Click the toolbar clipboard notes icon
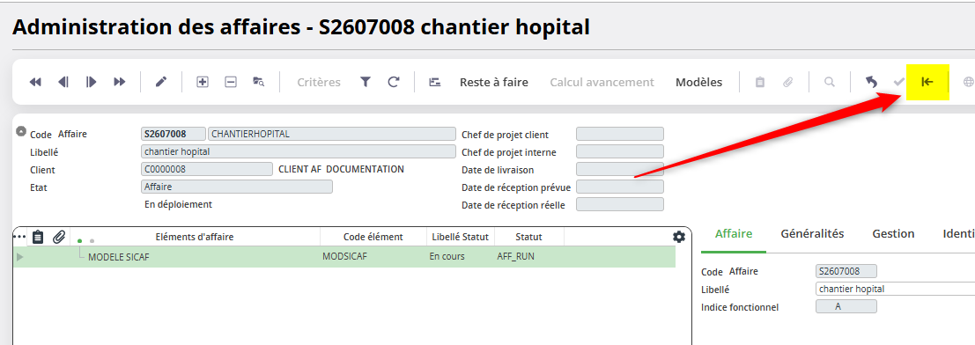This screenshot has height=345, width=975. (x=760, y=82)
